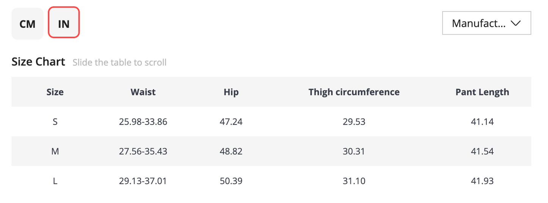Image resolution: width=548 pixels, height=203 pixels.
Task: Select the IN unit toggle
Action: [x=64, y=23]
